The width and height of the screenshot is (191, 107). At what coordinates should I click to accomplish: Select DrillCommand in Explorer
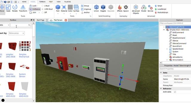(x=178, y=32)
